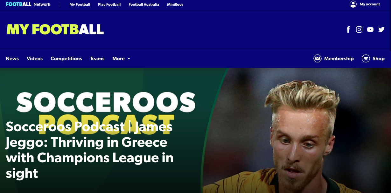Go to the MiniRoos link

point(175,4)
